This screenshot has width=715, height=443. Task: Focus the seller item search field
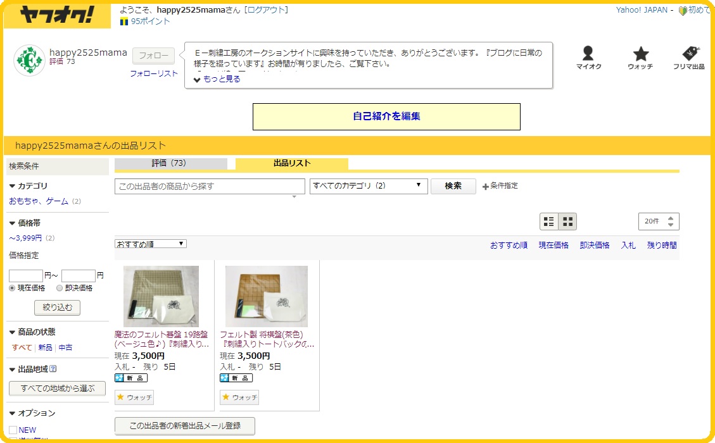(210, 186)
